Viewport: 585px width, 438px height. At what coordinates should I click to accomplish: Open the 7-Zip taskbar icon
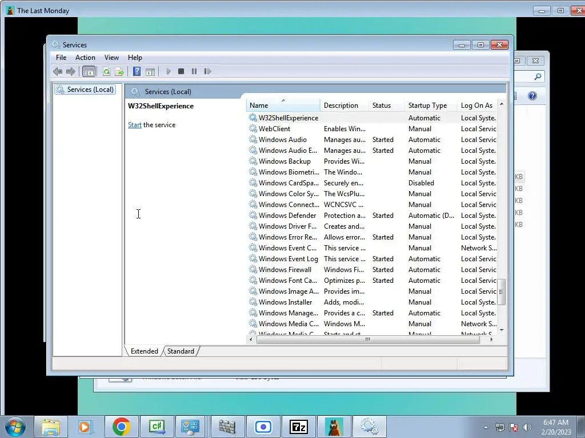click(298, 427)
